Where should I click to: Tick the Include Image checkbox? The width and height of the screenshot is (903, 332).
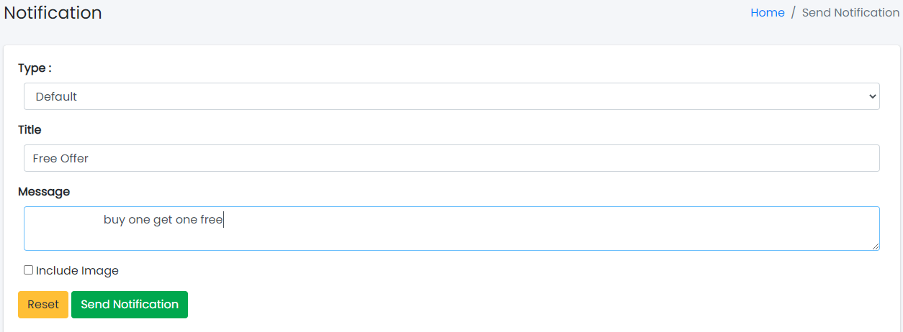click(28, 270)
